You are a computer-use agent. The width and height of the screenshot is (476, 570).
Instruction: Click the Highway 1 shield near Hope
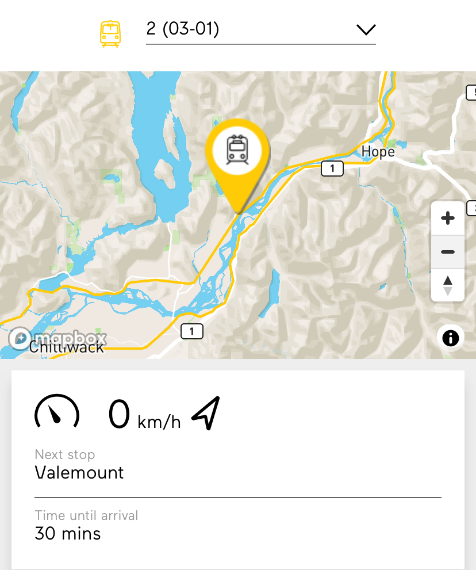pos(332,169)
